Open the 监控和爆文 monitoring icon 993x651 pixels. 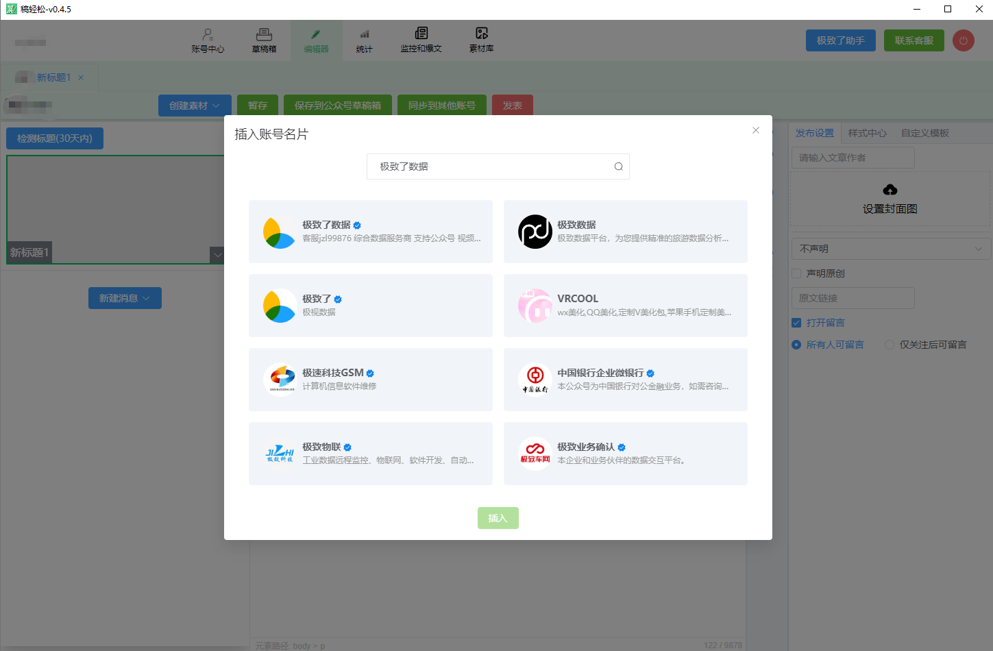(x=421, y=34)
